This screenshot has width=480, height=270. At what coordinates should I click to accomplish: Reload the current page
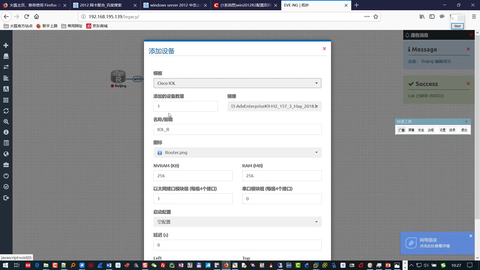[26, 16]
